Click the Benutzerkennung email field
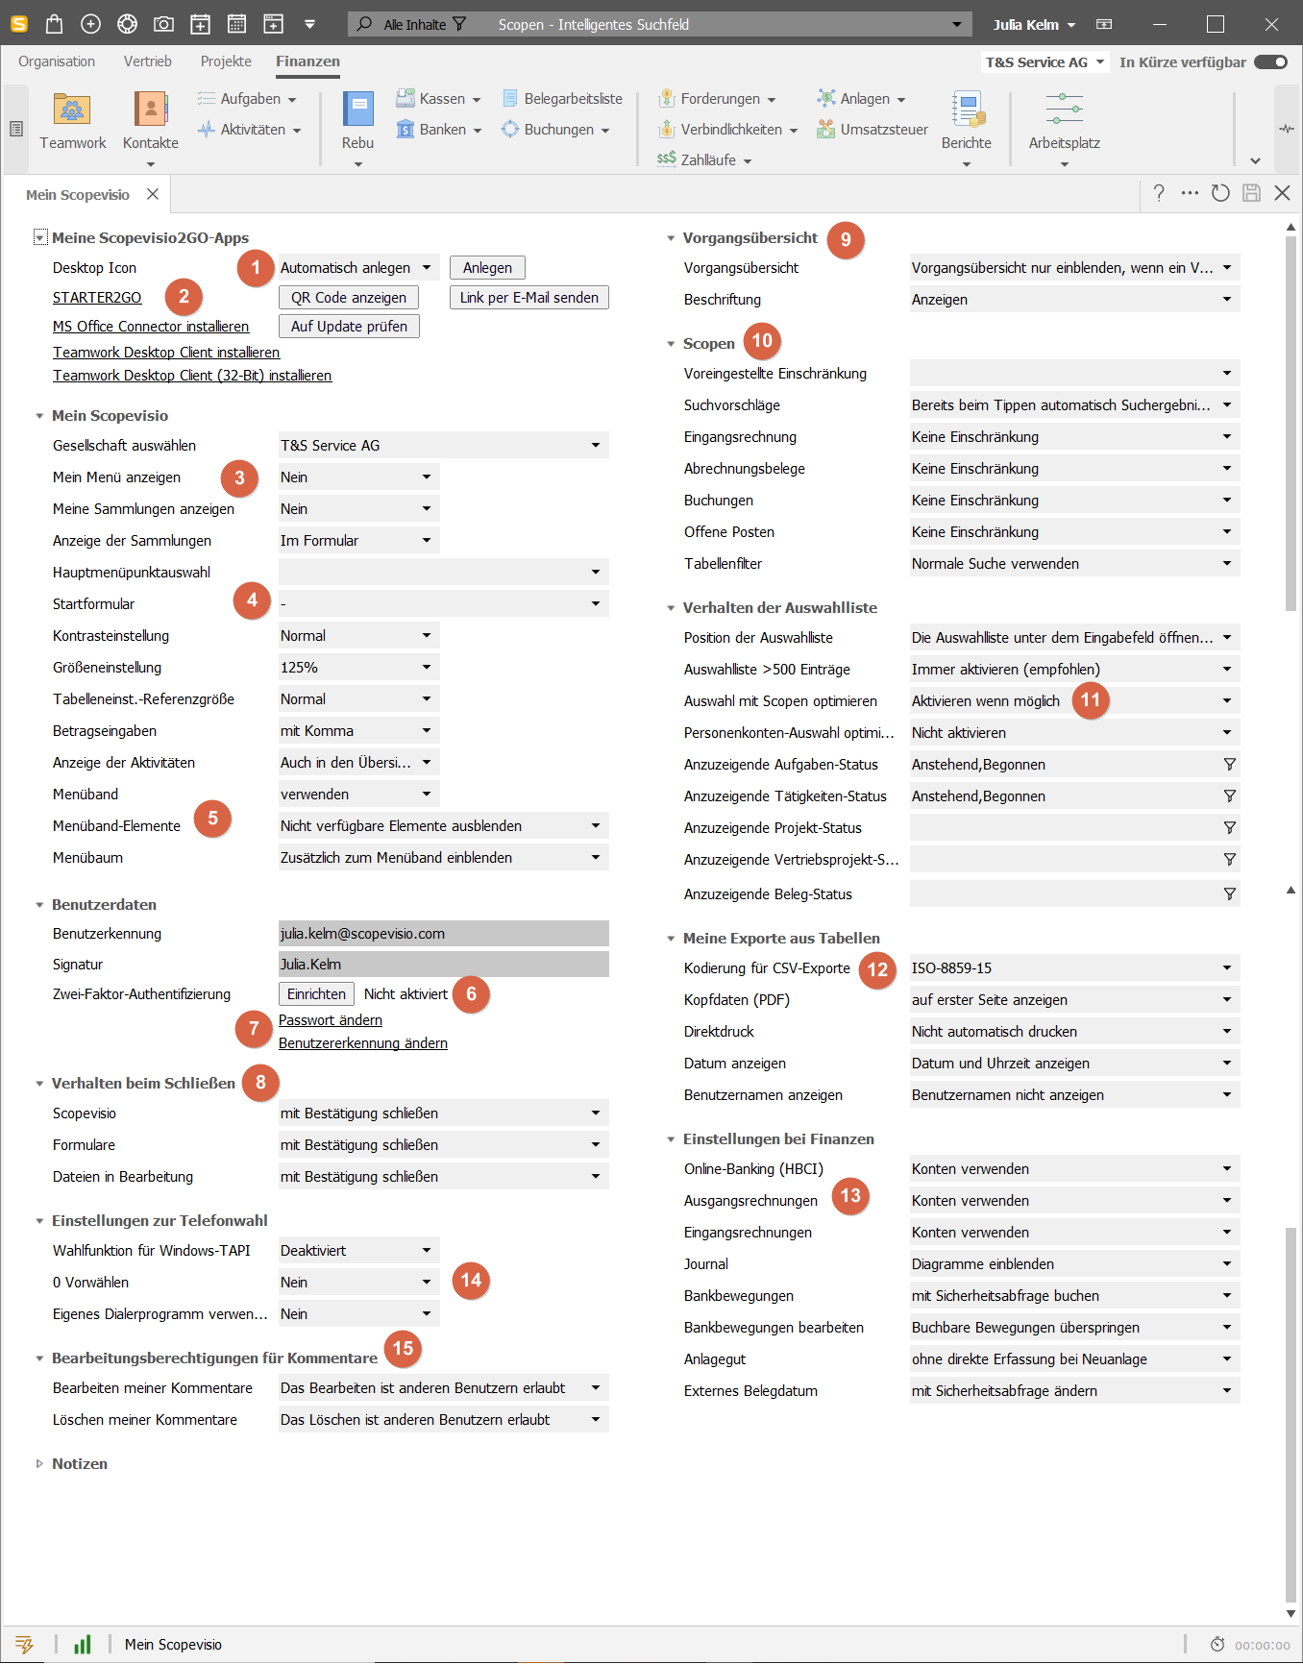The height and width of the screenshot is (1664, 1303). [443, 934]
